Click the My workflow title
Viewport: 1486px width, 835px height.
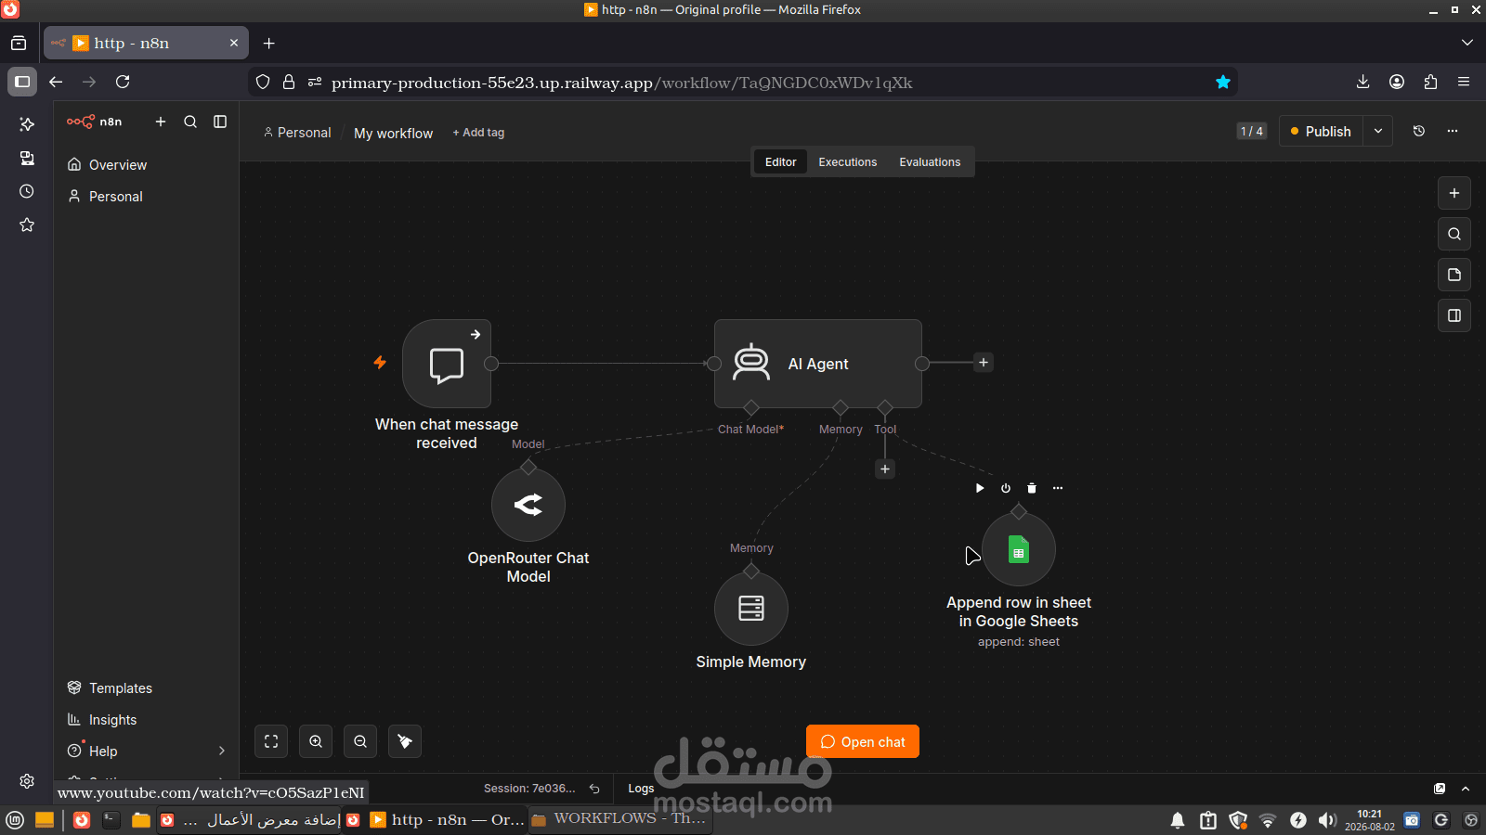(393, 134)
